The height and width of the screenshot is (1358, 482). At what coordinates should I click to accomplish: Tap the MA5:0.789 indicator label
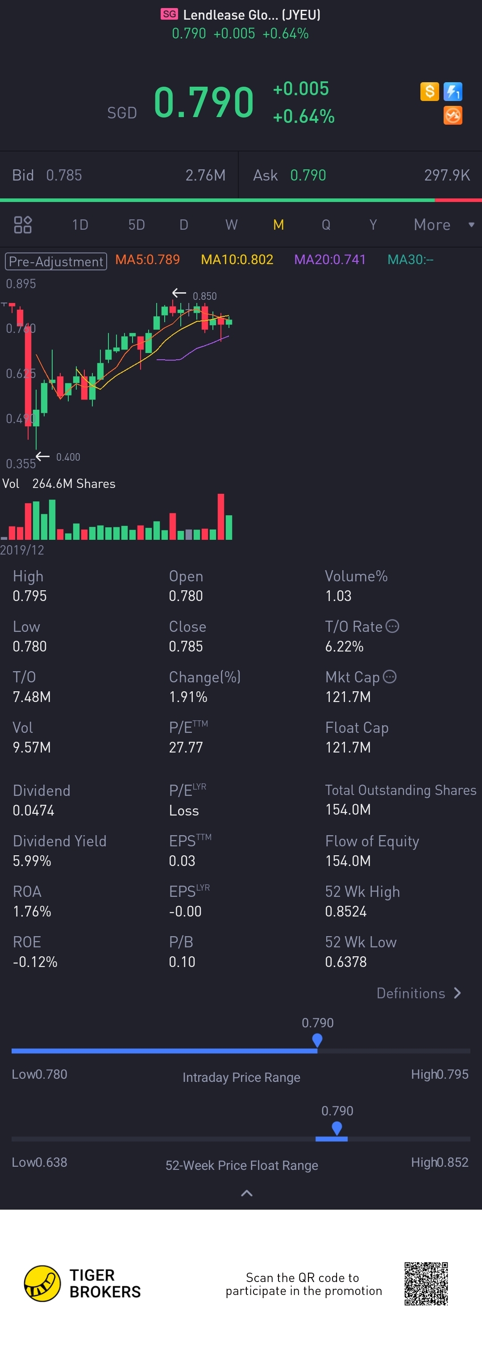point(147,259)
